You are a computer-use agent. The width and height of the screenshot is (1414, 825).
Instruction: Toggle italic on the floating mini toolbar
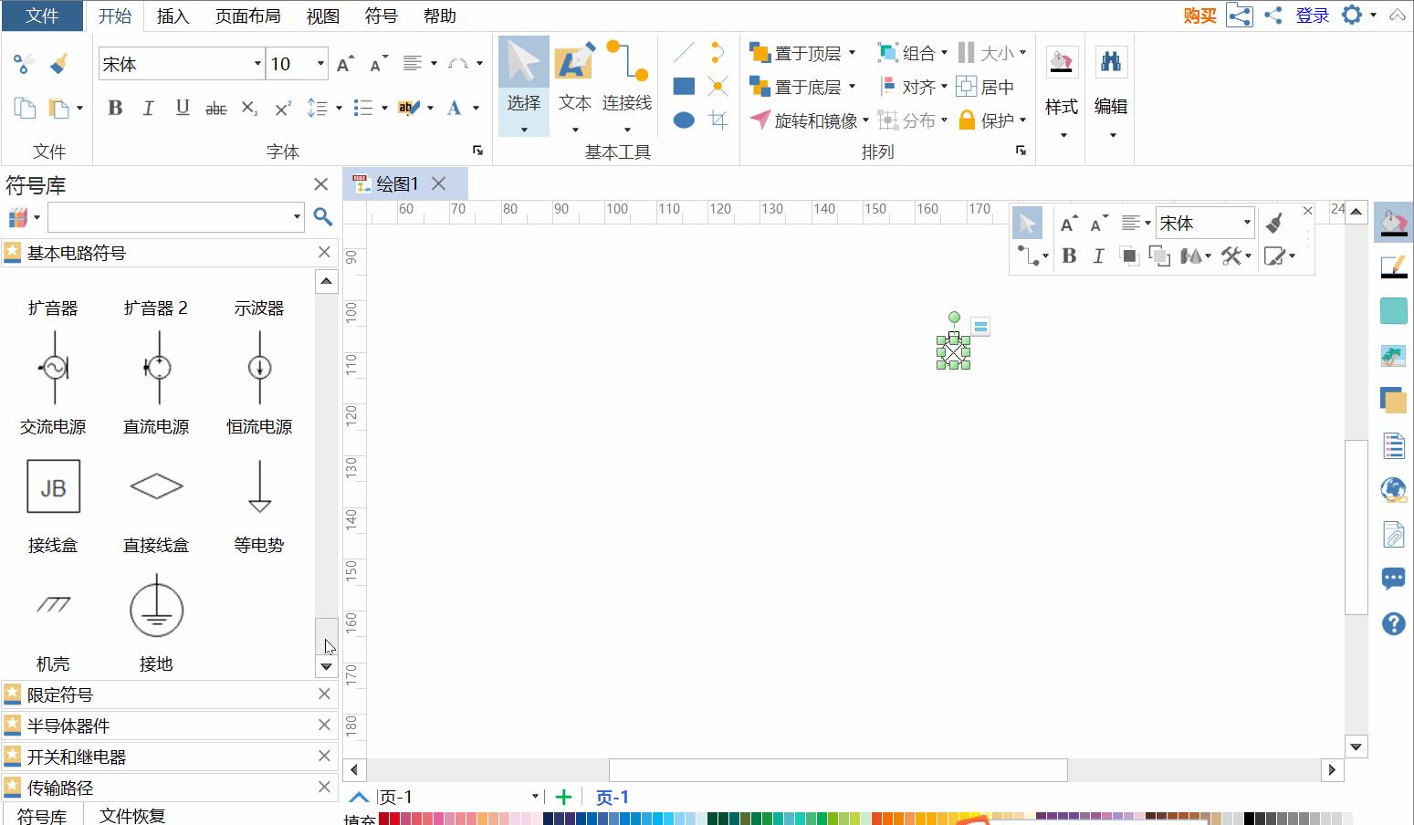tap(1098, 256)
